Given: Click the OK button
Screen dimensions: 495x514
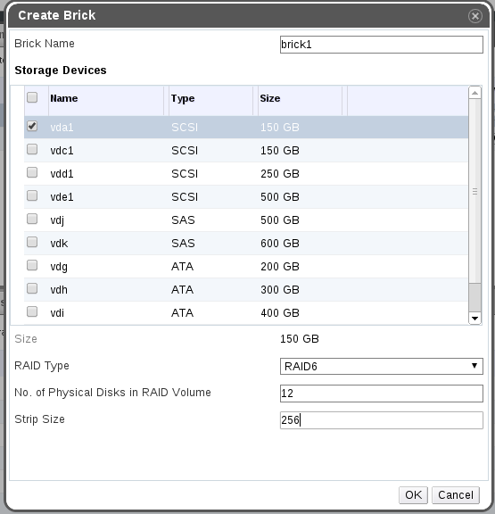Looking at the screenshot, I should click(413, 495).
